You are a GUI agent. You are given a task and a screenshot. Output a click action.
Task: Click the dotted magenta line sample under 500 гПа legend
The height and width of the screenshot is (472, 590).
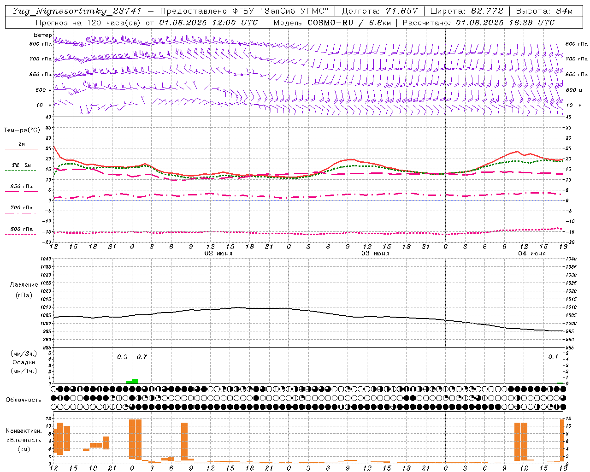click(20, 234)
